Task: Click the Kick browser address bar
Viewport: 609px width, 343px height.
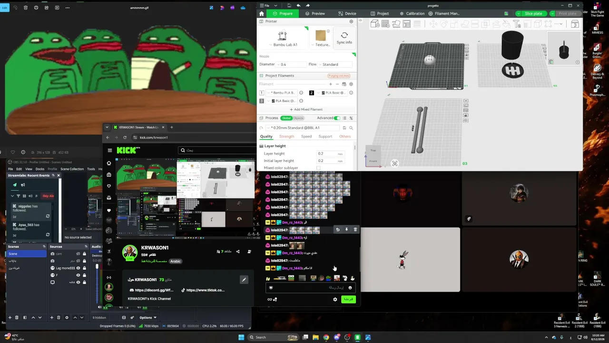Action: (x=193, y=137)
